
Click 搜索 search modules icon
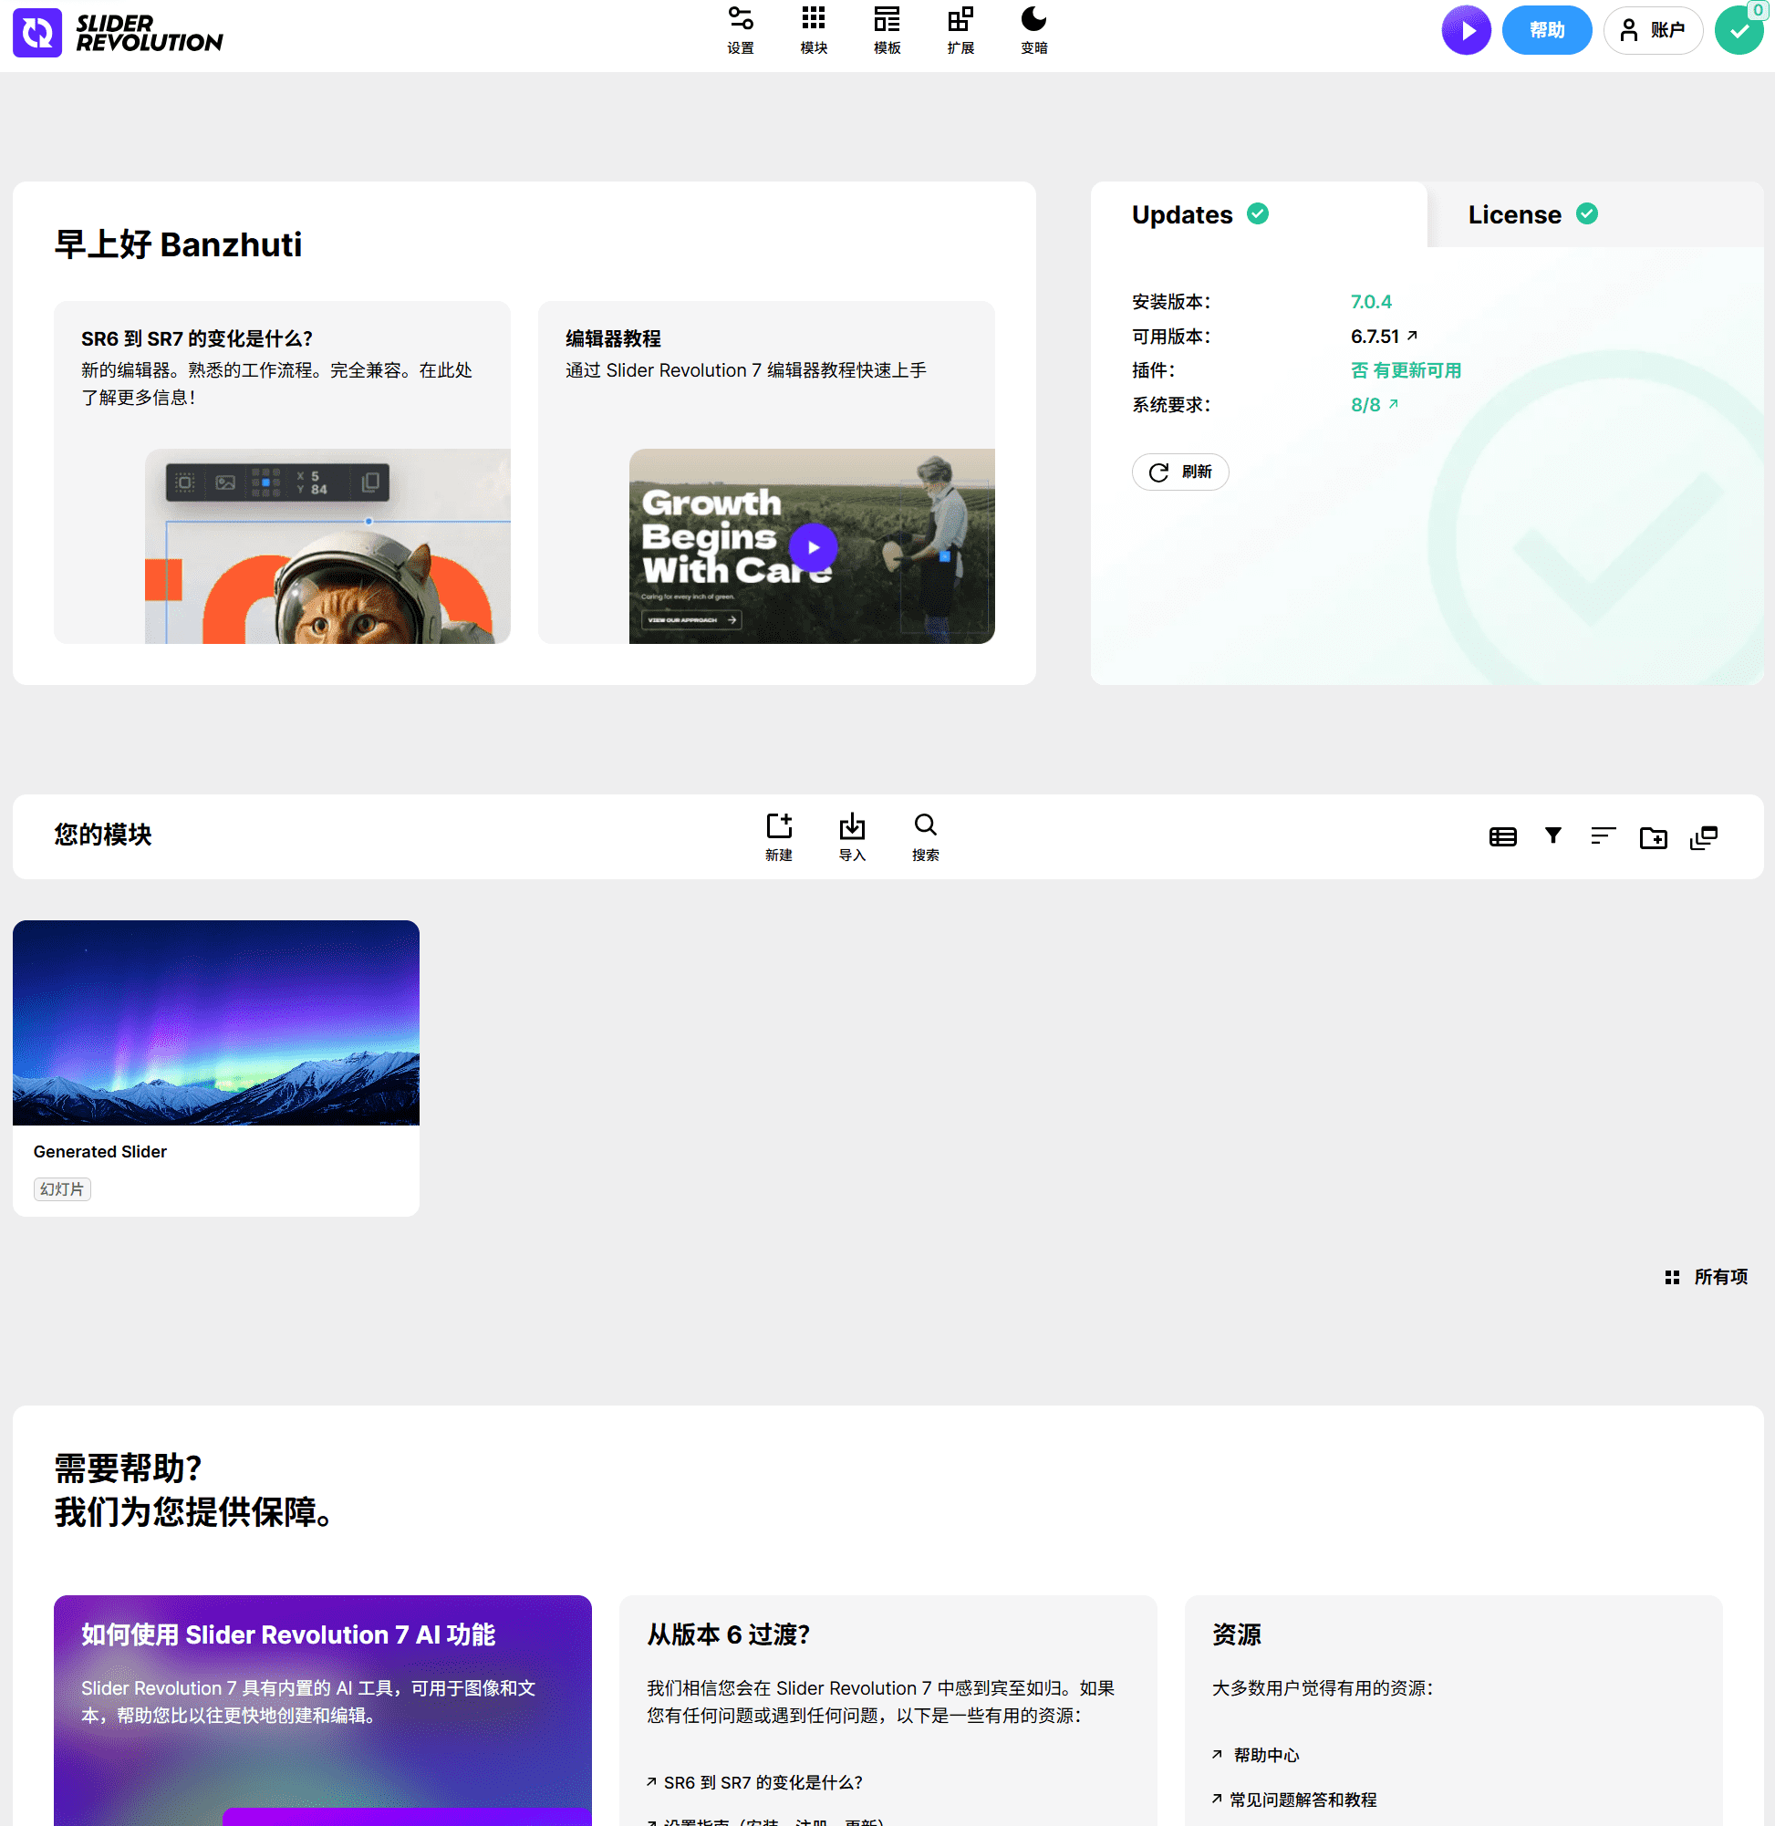926,837
